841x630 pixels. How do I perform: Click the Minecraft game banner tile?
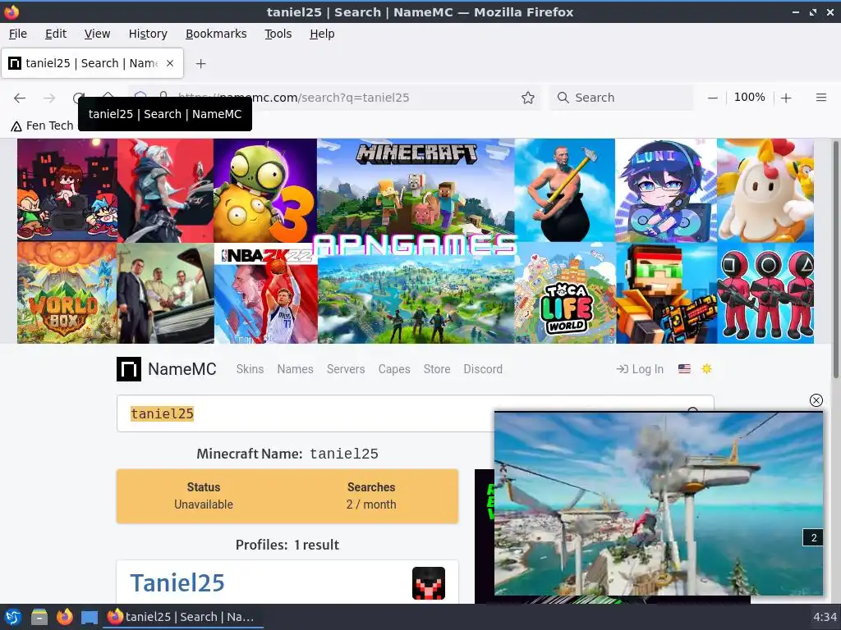tap(416, 190)
